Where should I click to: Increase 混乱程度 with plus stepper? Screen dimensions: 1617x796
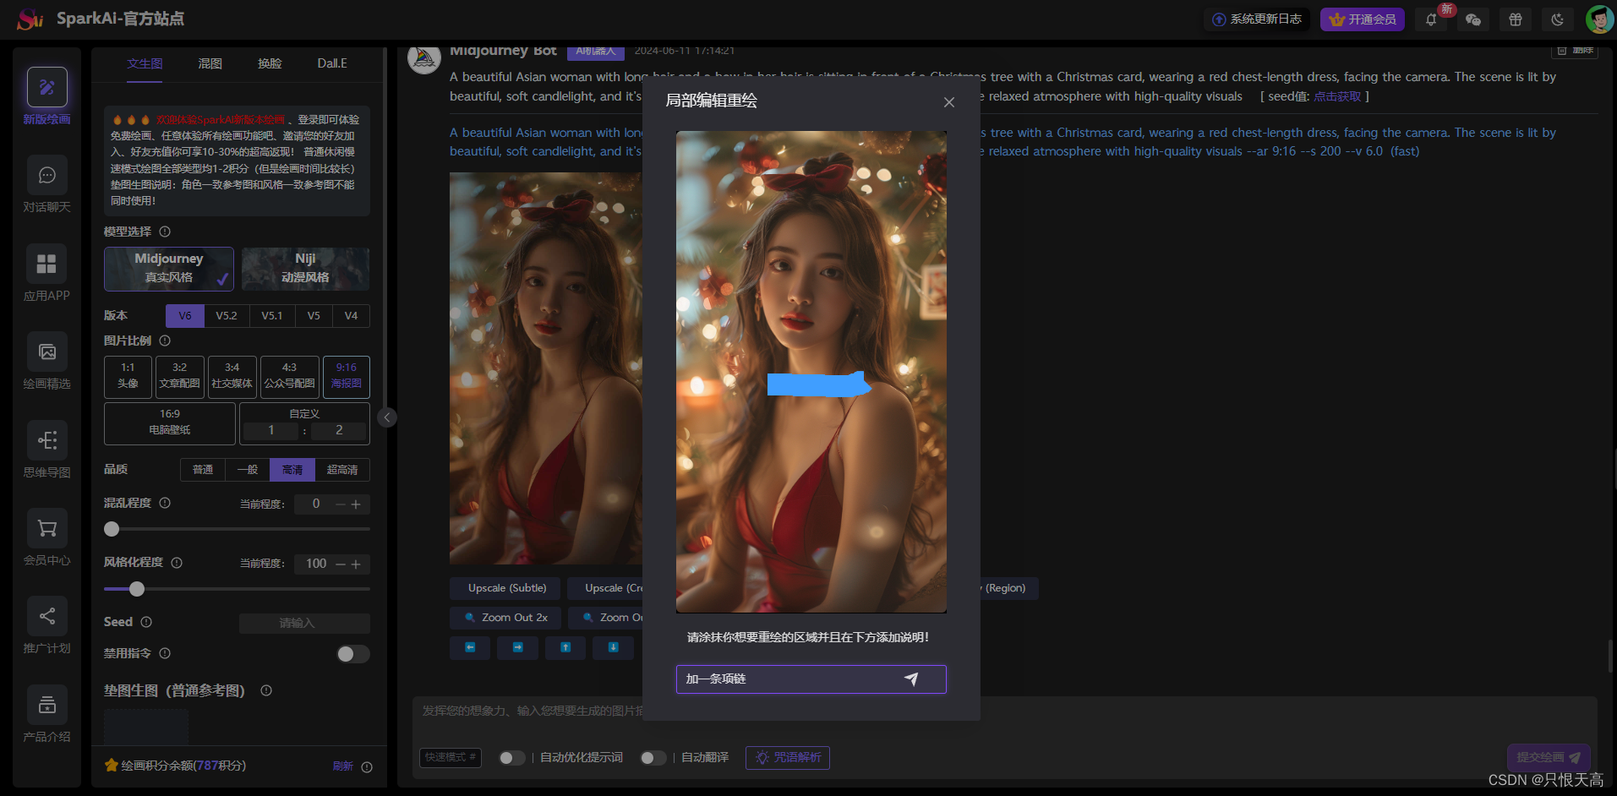coord(357,504)
